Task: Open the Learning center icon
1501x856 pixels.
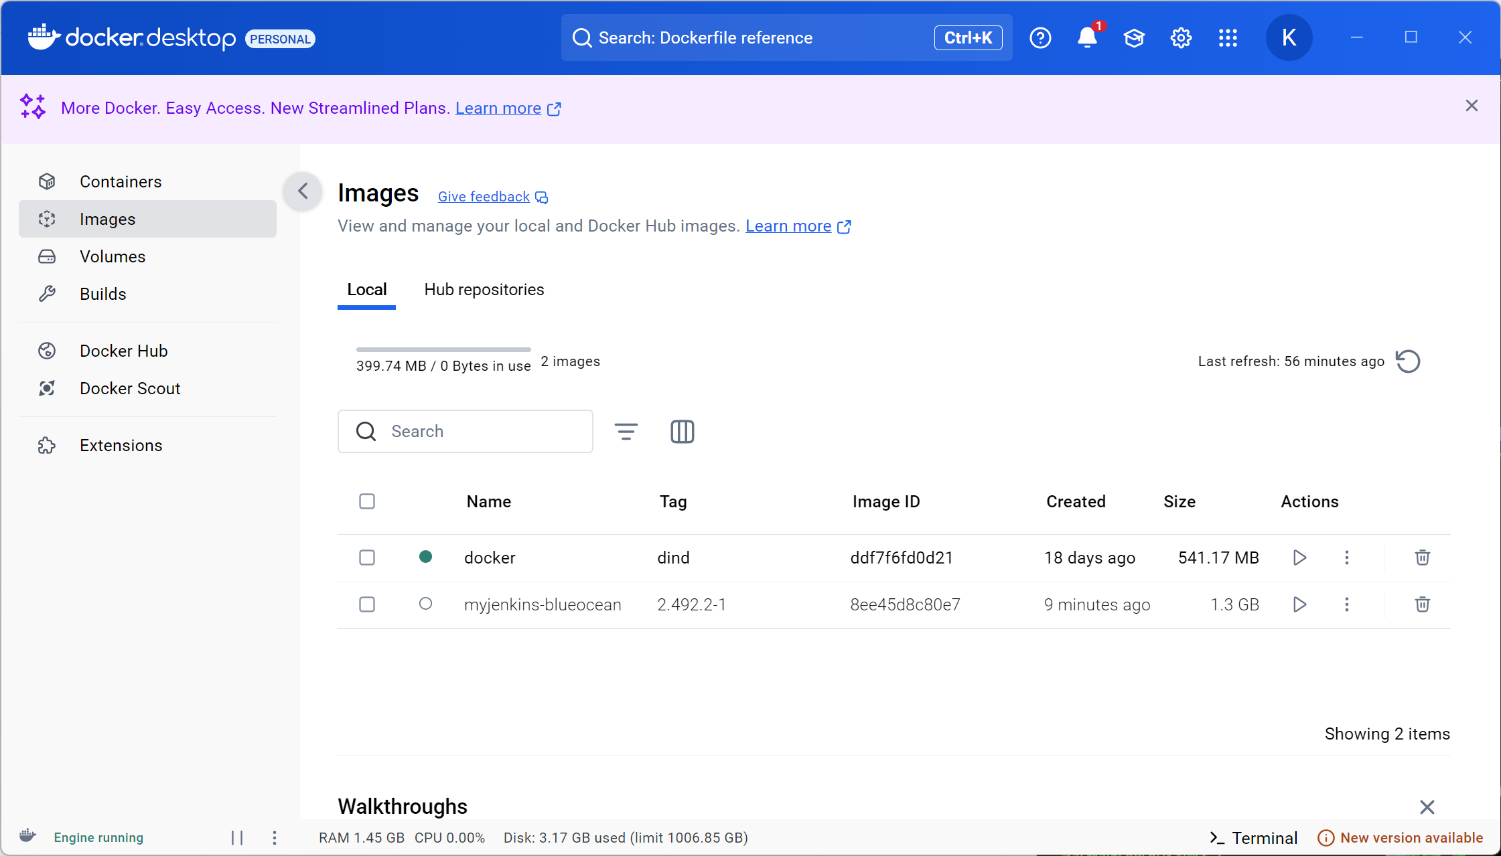Action: (x=1133, y=37)
